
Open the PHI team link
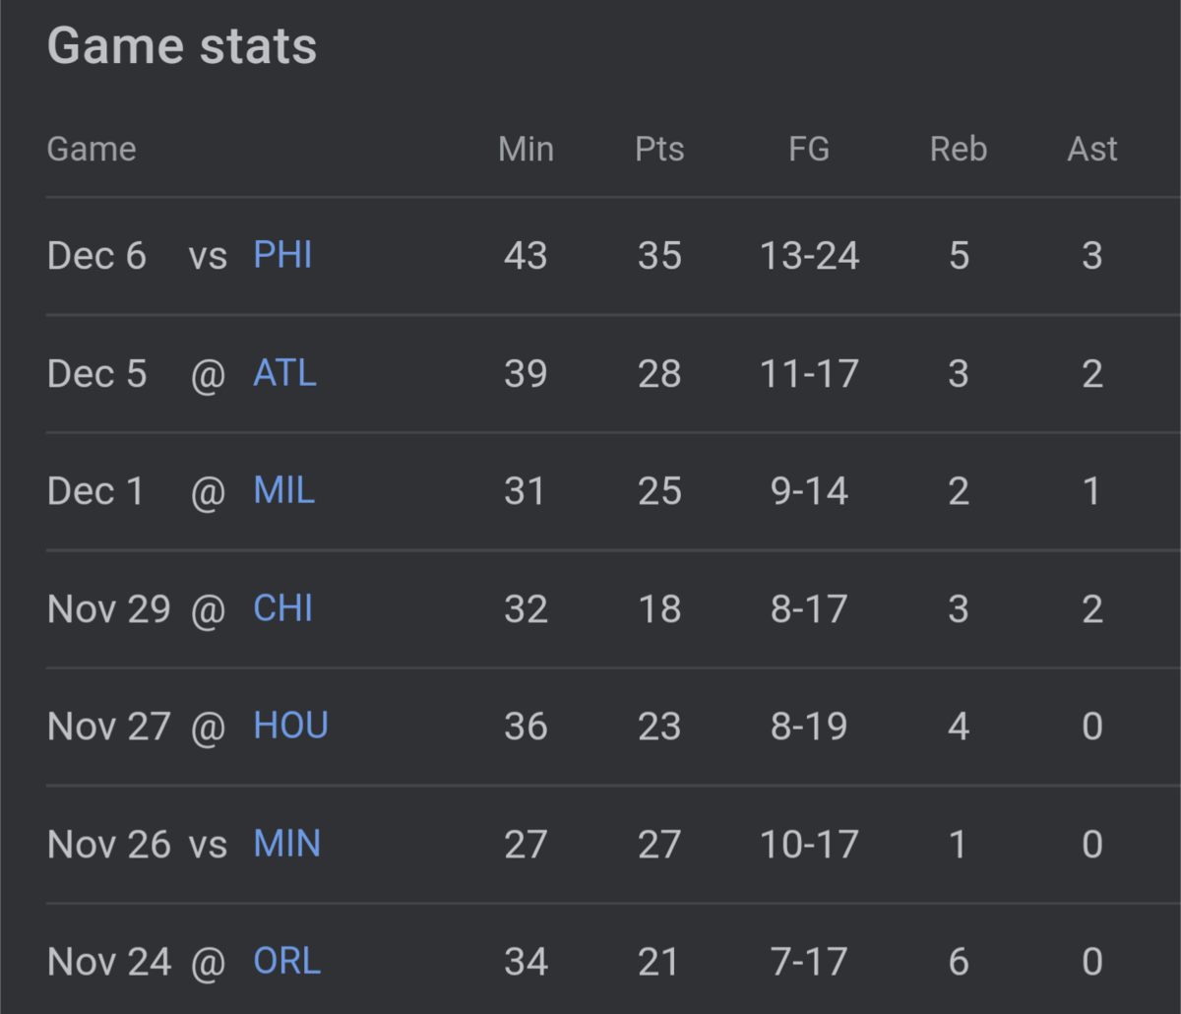[x=282, y=256]
